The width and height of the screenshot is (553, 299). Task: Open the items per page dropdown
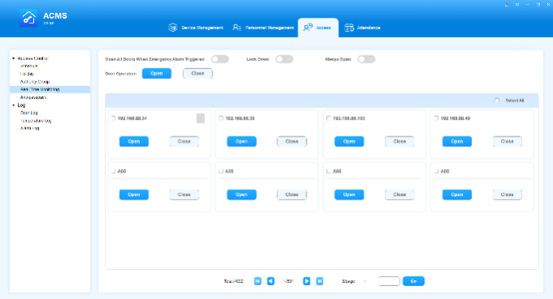pyautogui.click(x=354, y=281)
